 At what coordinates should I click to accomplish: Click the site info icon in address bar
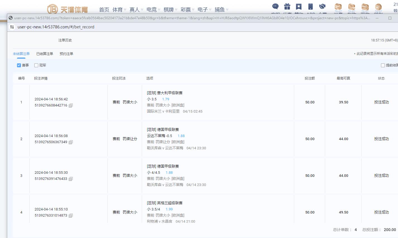(12, 27)
